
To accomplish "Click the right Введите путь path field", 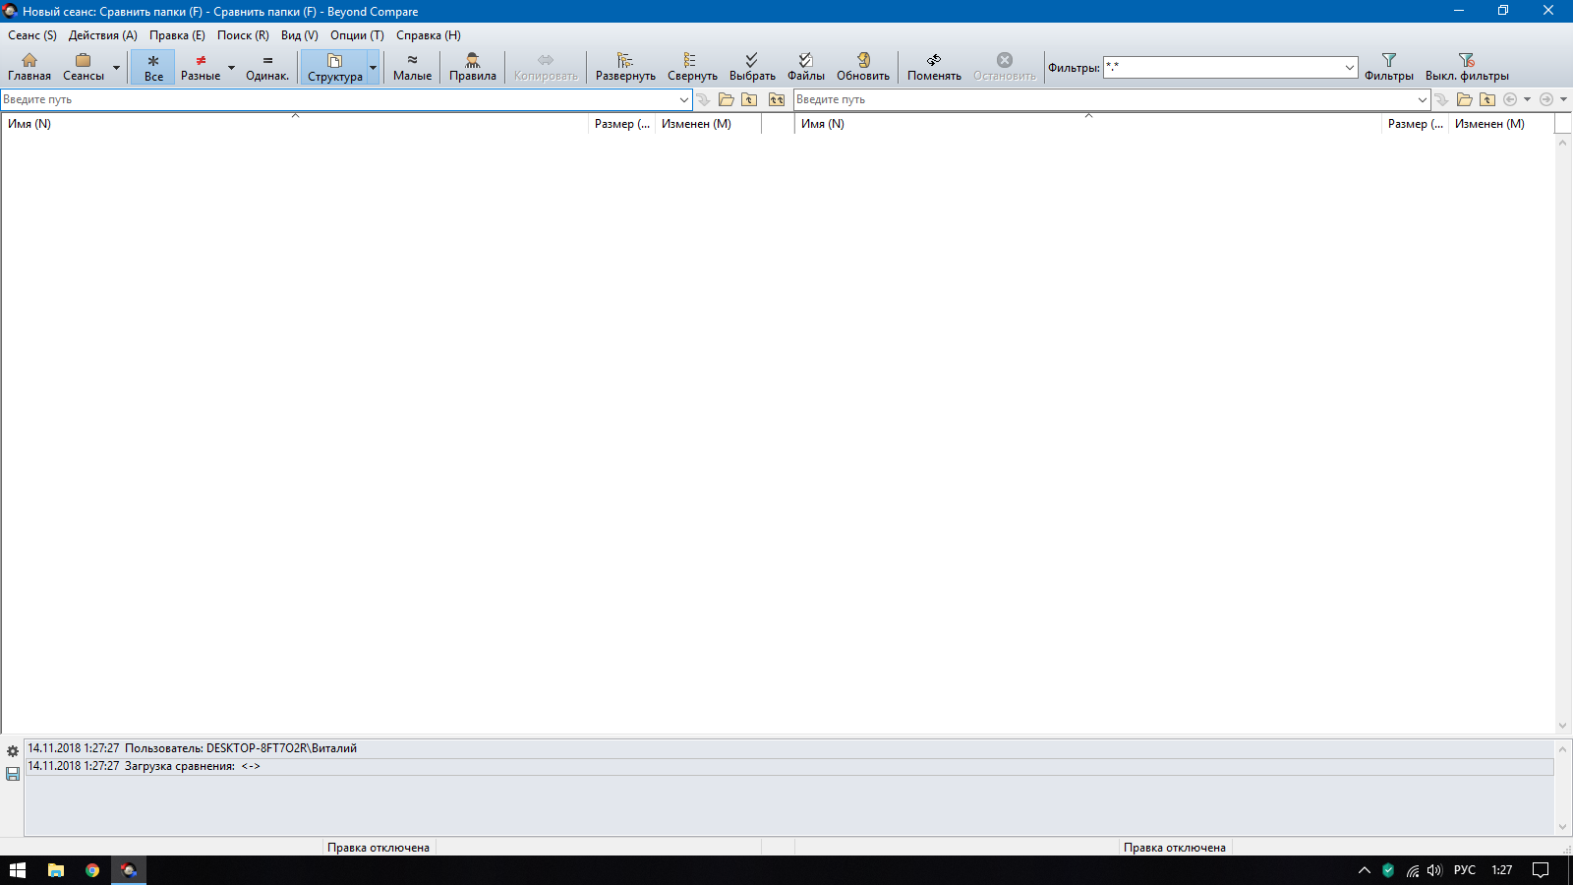I will pyautogui.click(x=1101, y=99).
